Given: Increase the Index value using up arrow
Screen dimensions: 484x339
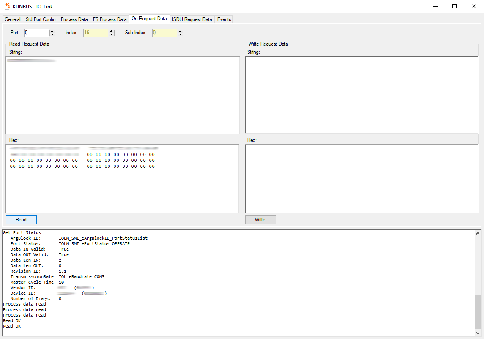Looking at the screenshot, I should [x=112, y=31].
